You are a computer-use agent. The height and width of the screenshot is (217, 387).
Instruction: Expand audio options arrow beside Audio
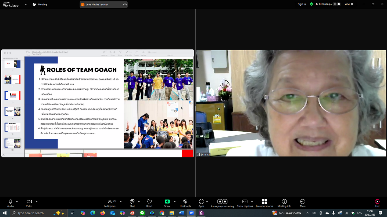click(17, 201)
